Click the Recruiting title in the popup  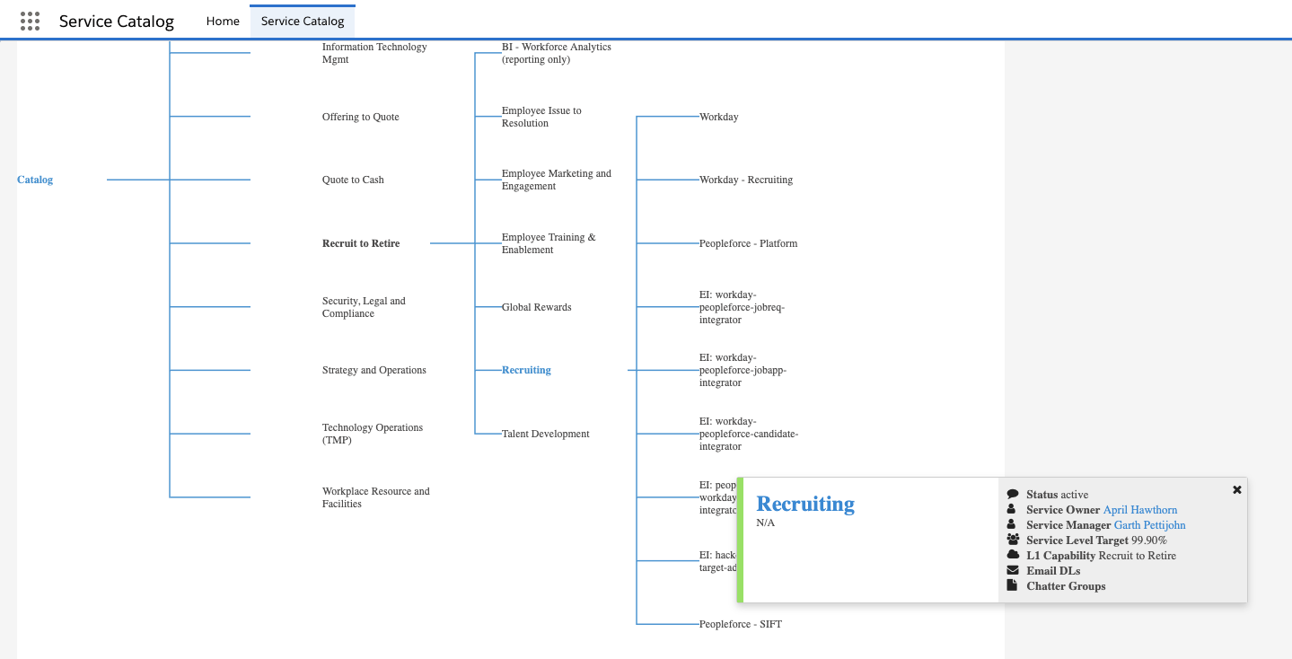pyautogui.click(x=805, y=504)
